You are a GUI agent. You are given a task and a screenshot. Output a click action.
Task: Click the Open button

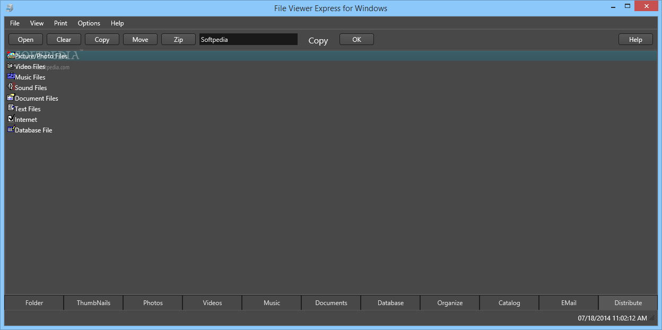25,39
